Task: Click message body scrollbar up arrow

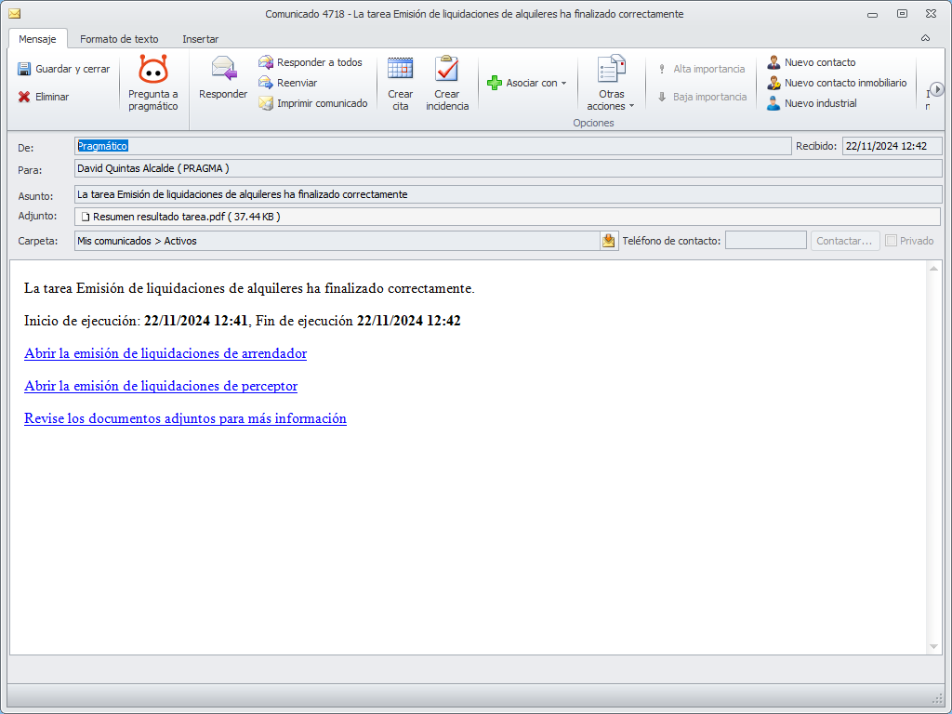Action: [933, 269]
